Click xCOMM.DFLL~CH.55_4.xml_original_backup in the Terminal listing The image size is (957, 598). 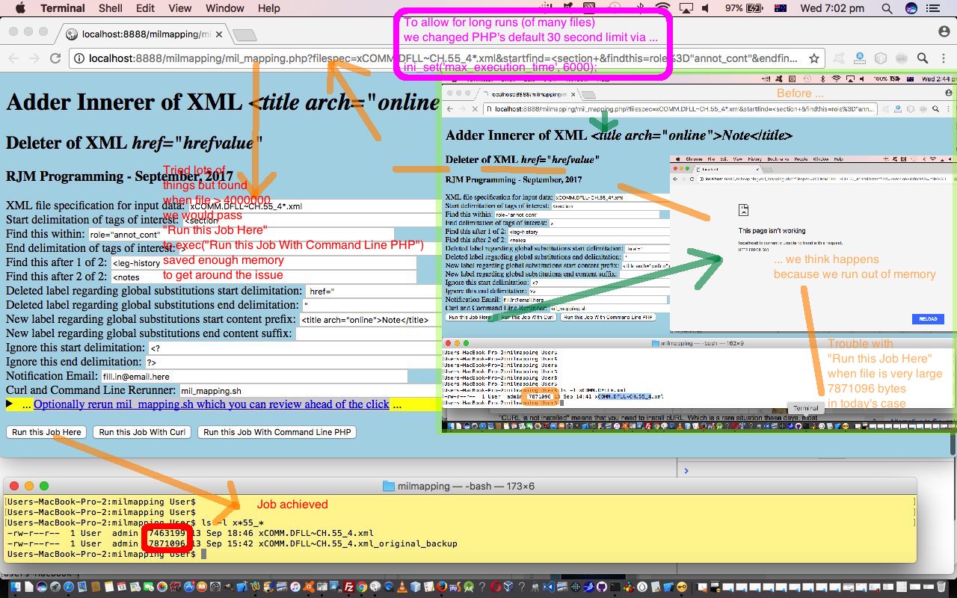(x=357, y=543)
